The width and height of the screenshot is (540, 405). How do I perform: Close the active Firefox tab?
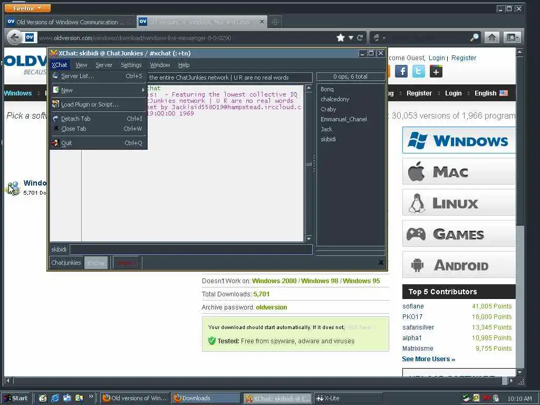[262, 22]
